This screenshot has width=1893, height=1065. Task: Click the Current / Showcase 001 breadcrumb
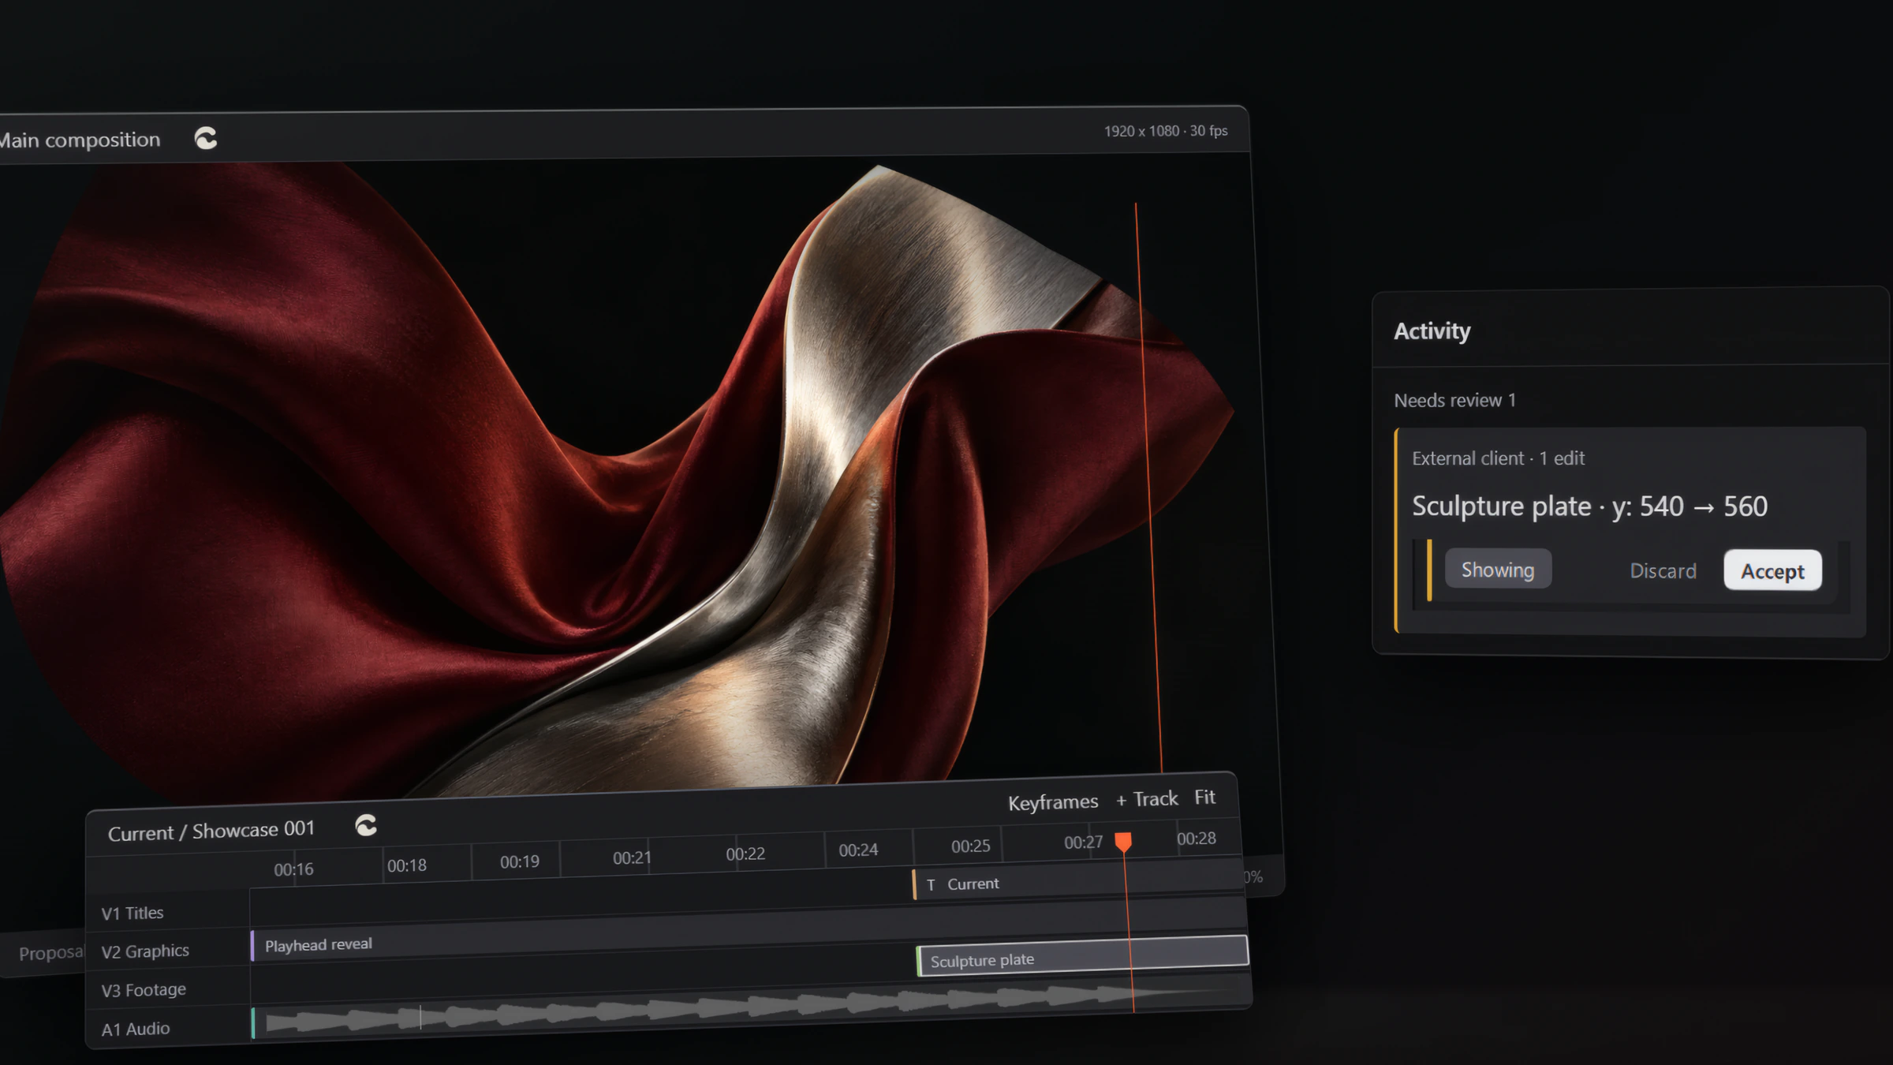click(211, 831)
